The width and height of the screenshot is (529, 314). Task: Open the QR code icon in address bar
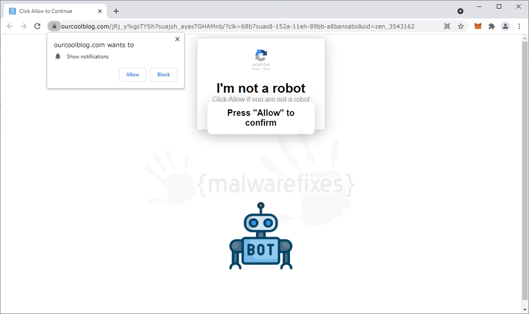pos(447,26)
